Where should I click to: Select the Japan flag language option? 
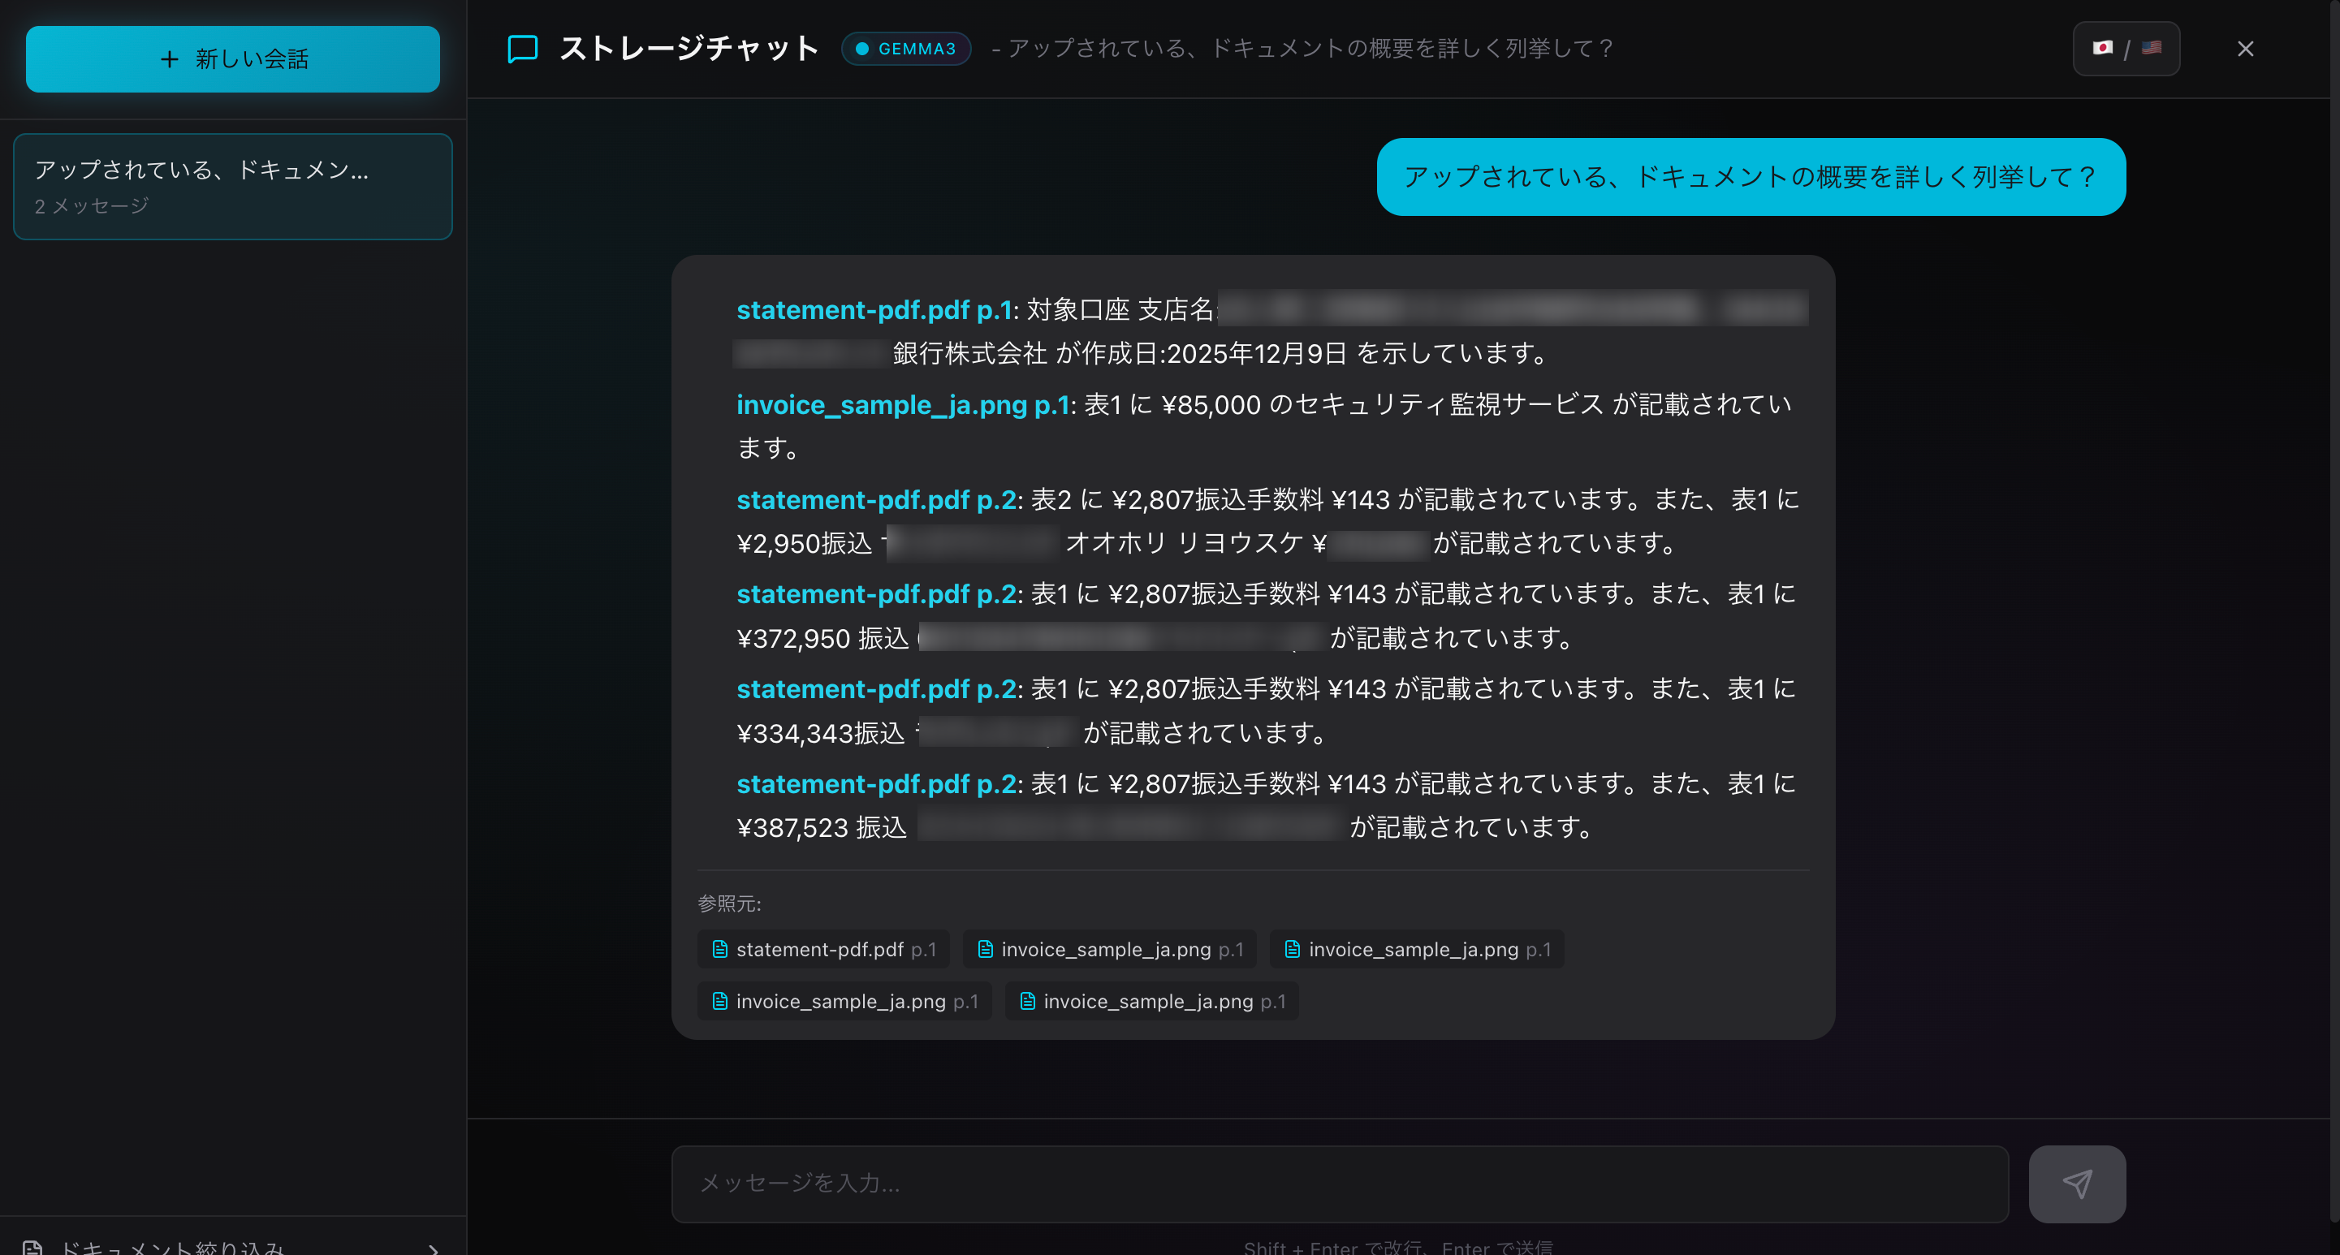click(x=2104, y=48)
